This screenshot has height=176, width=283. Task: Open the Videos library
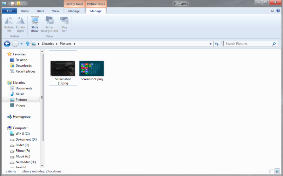pos(20,106)
